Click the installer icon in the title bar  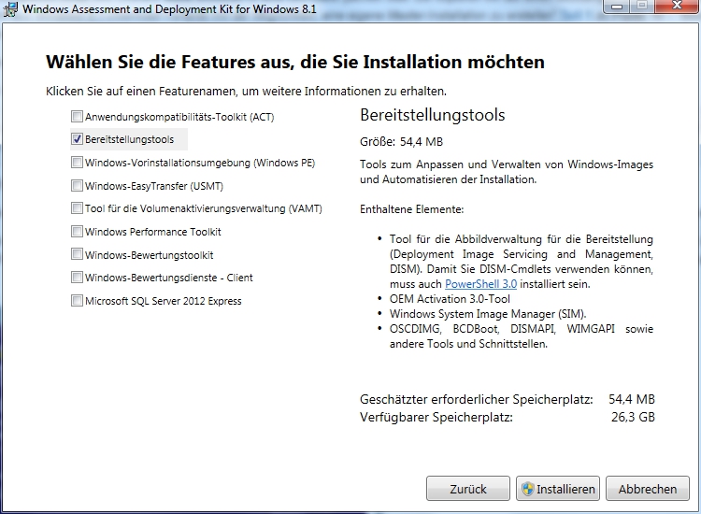(9, 8)
